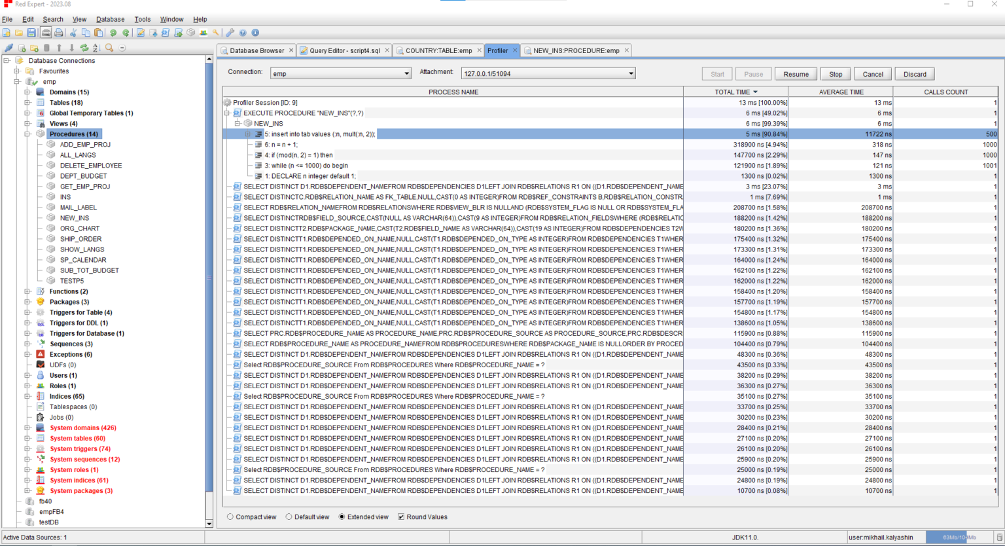Viewport: 1005px width, 546px height.
Task: Click the Paste clipboard icon in toolbar
Action: 99,33
